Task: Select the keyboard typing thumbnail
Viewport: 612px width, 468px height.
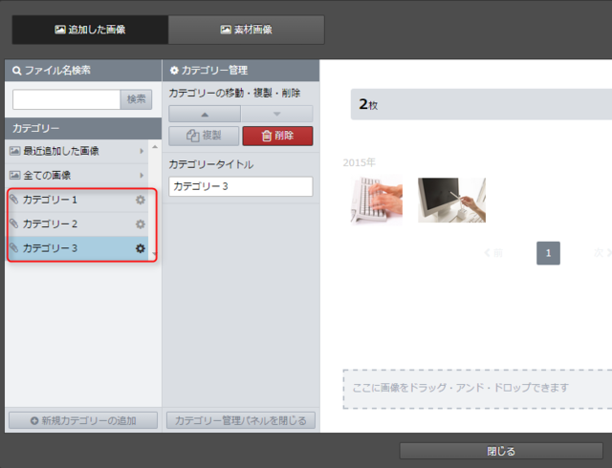Action: 376,200
